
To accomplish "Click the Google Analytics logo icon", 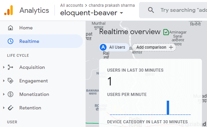I will pos(8,10).
